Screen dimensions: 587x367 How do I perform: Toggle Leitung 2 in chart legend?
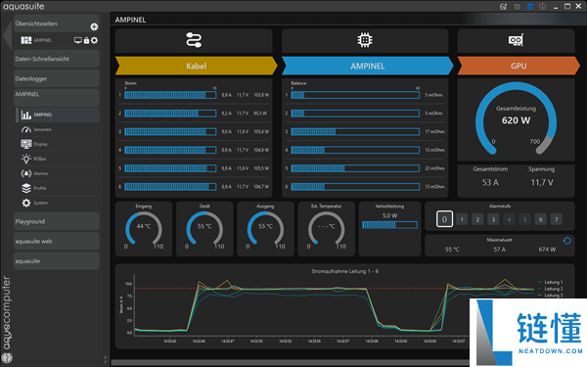(550, 289)
